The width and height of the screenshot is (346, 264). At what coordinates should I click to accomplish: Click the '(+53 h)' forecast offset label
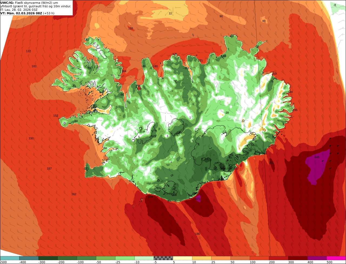click(49, 13)
